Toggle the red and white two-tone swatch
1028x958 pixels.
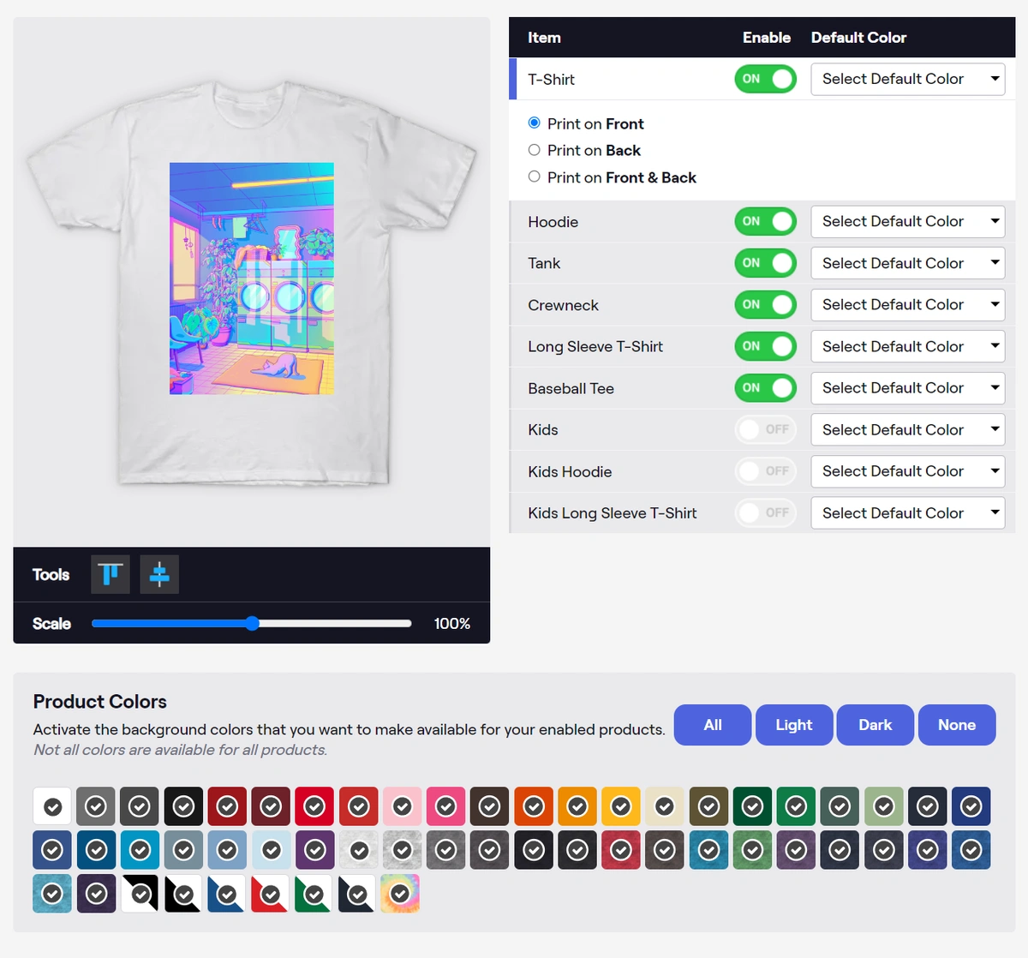coord(270,894)
